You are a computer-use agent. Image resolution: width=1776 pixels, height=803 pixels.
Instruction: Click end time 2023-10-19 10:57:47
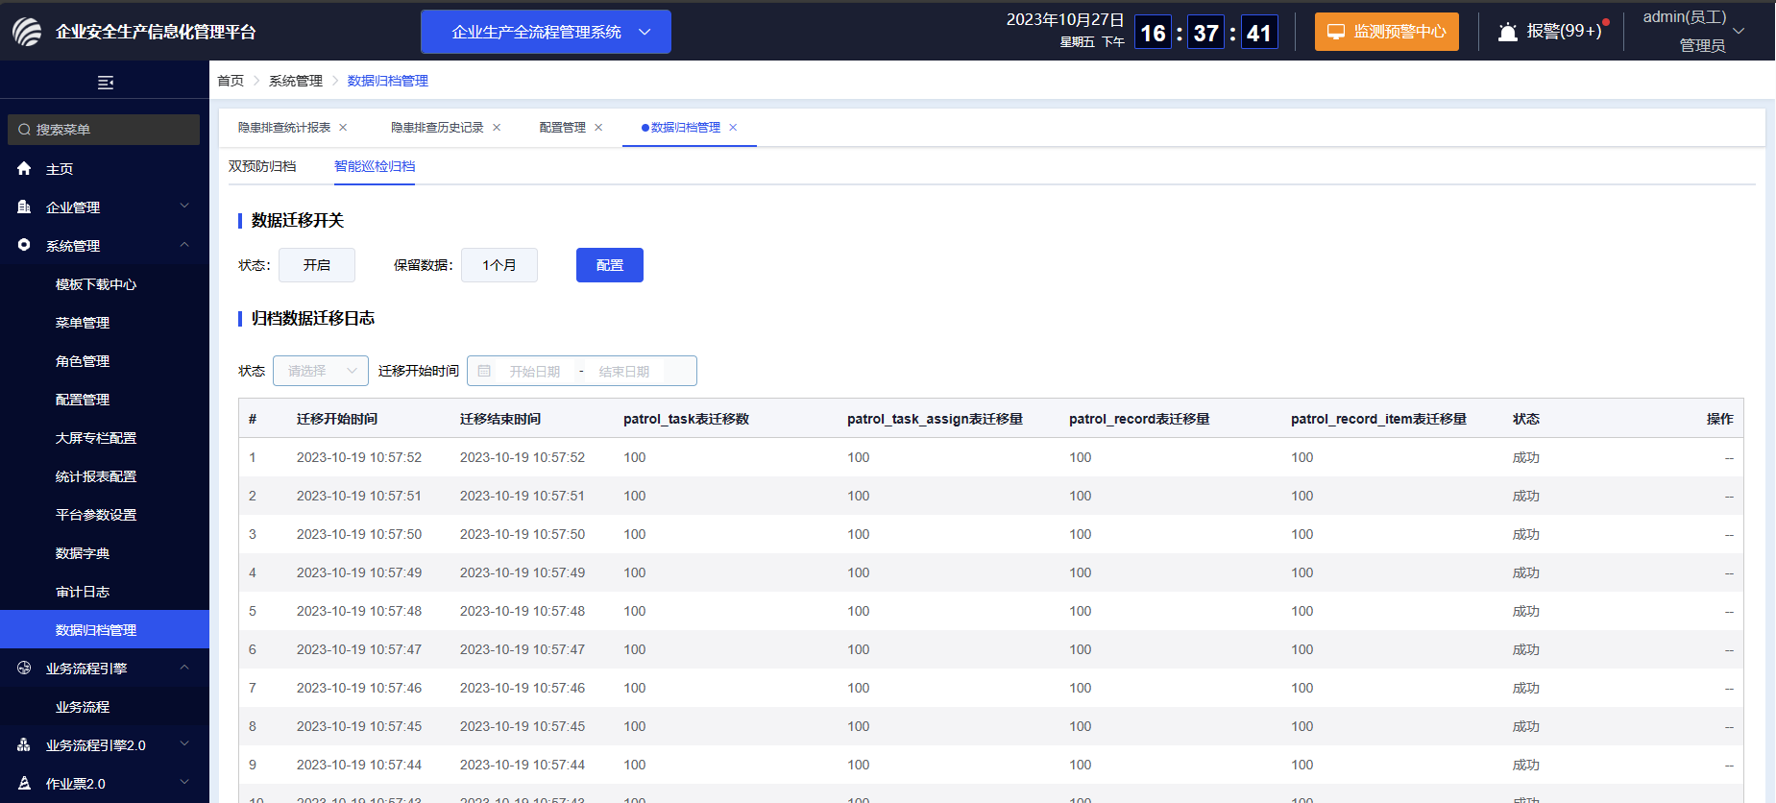pyautogui.click(x=523, y=649)
